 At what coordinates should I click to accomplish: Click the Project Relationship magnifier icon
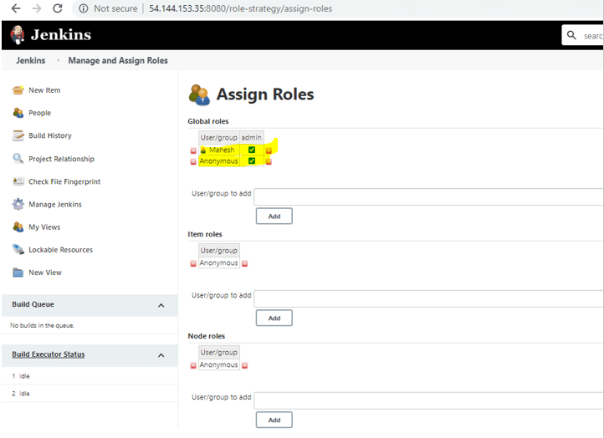pos(18,159)
